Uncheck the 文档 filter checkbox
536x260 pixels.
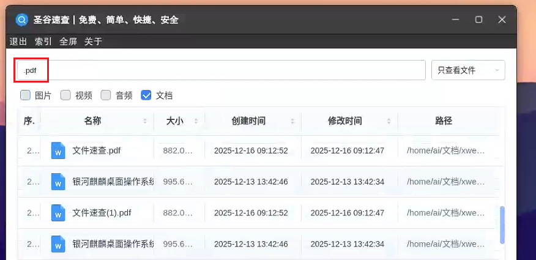tap(146, 95)
